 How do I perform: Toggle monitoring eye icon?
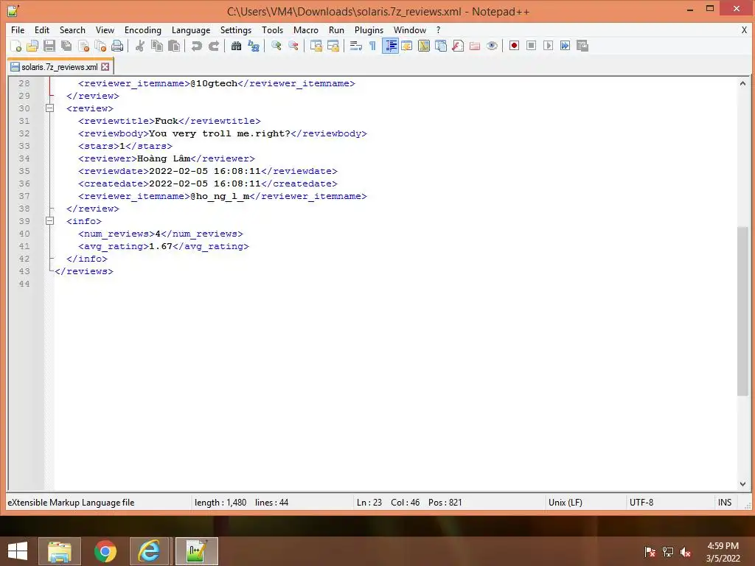(492, 46)
